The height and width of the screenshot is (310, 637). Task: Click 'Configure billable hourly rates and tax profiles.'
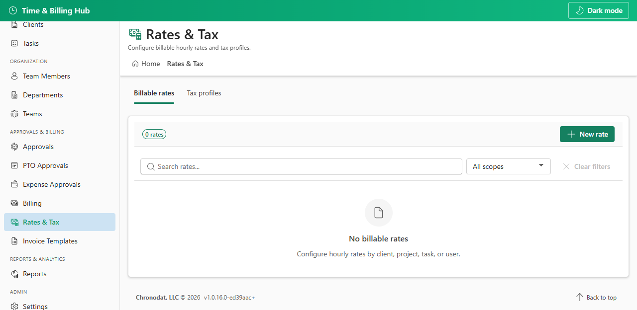[x=189, y=48]
